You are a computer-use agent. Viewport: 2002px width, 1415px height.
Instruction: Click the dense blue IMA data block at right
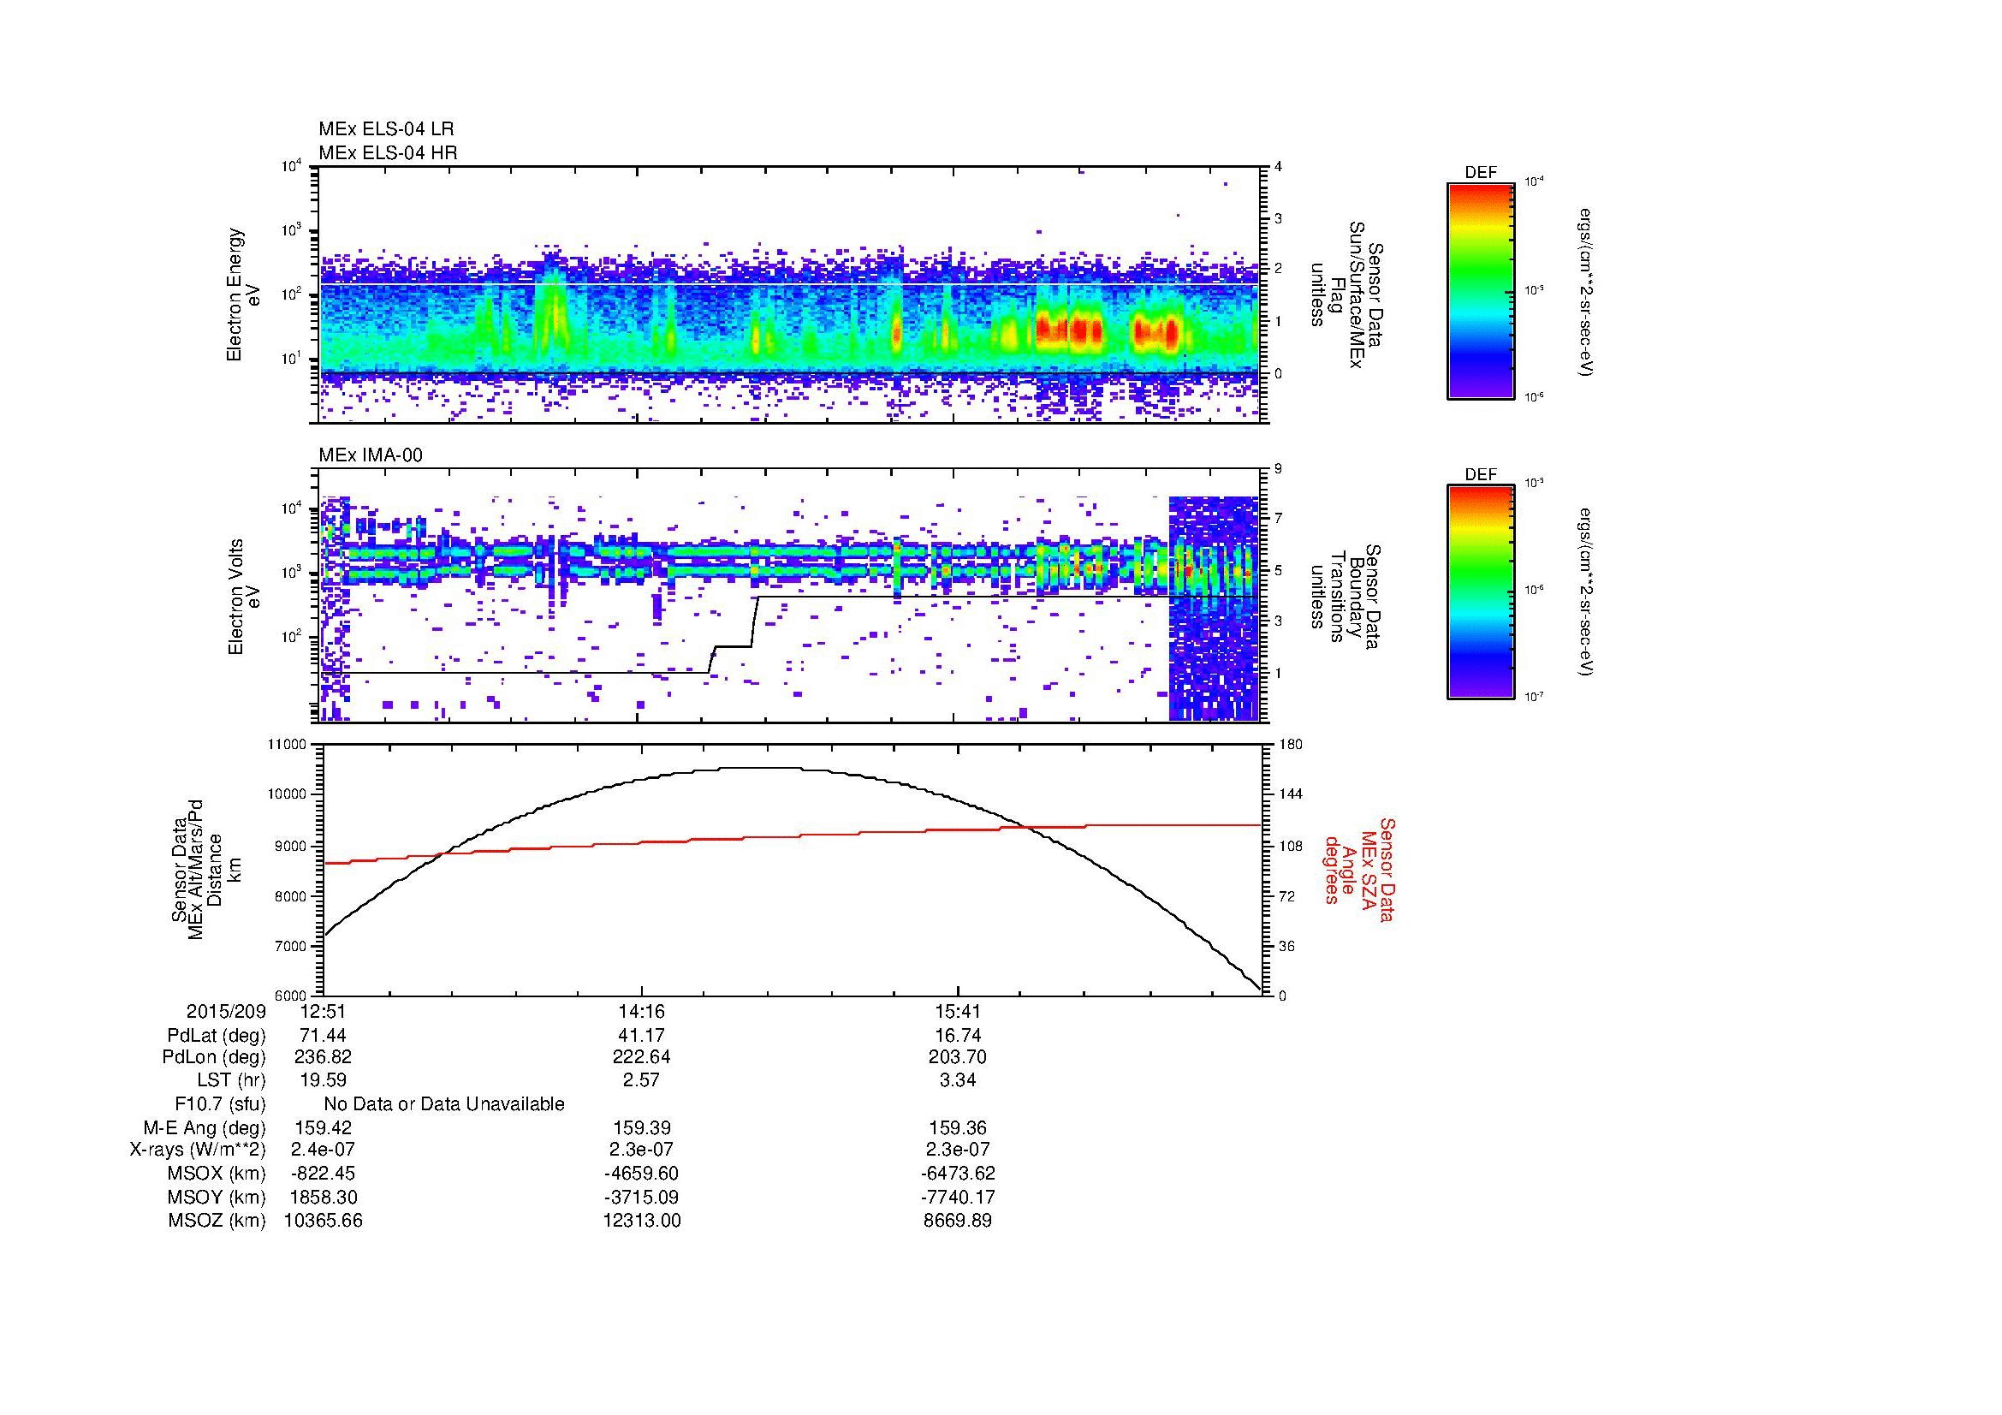pyautogui.click(x=1213, y=609)
